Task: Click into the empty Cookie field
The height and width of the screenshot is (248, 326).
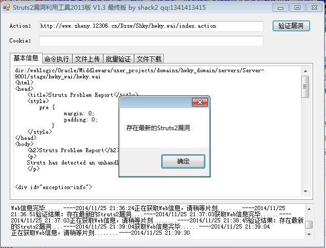Action: (151, 41)
